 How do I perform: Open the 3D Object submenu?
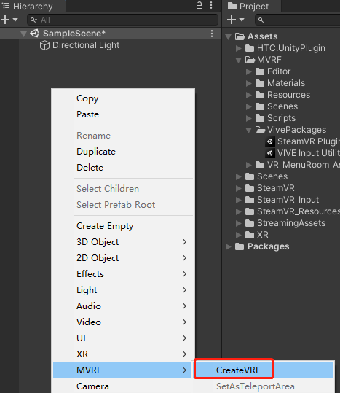[x=123, y=242]
